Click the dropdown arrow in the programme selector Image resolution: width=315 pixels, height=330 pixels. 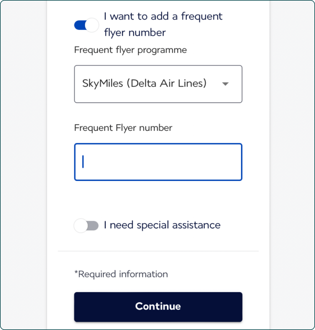(x=225, y=84)
